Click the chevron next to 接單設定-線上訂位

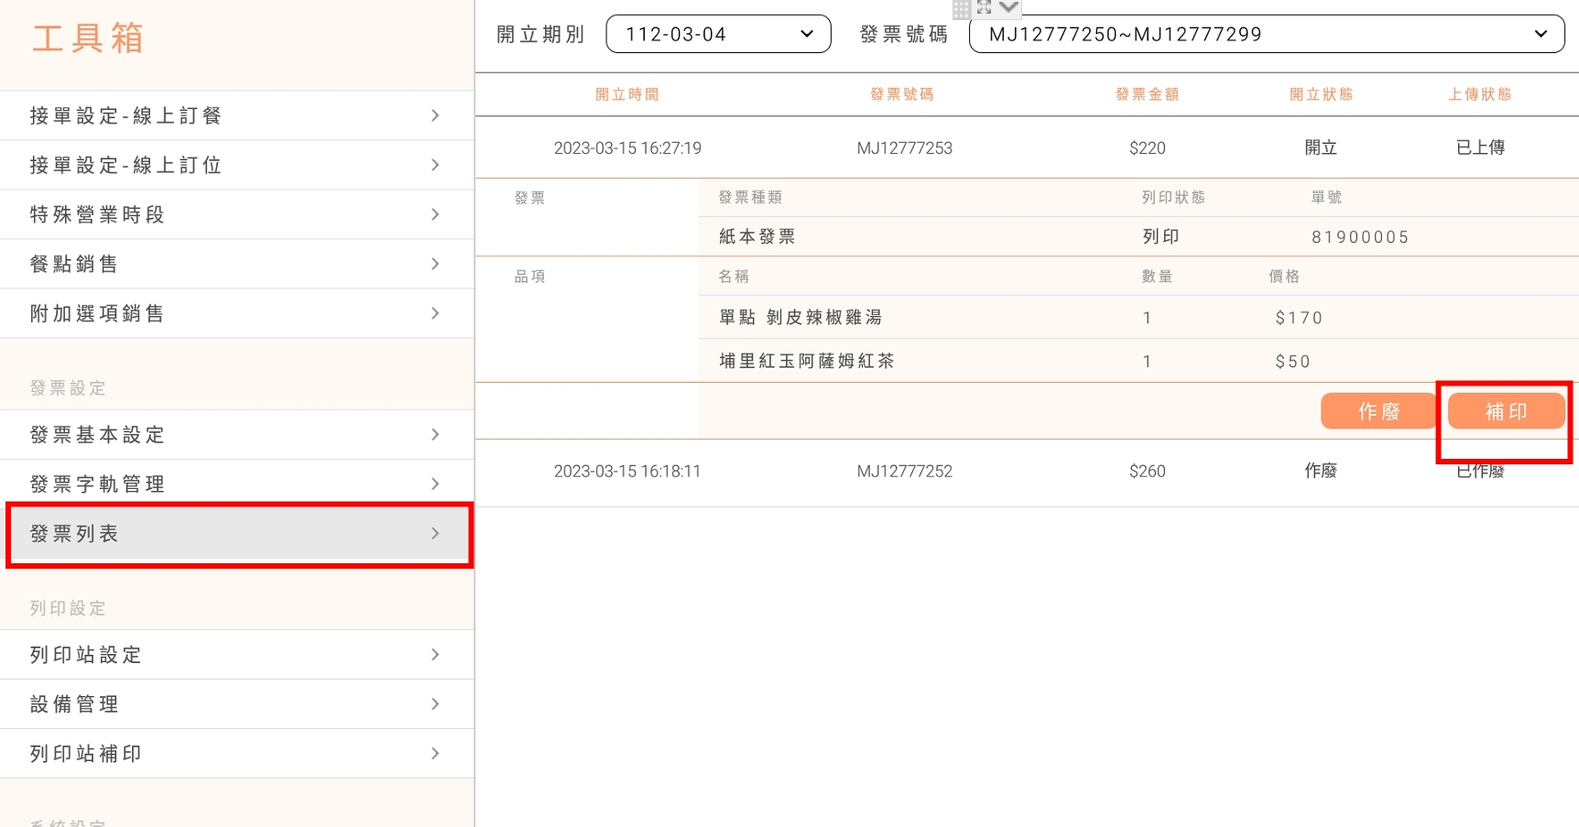pyautogui.click(x=435, y=165)
